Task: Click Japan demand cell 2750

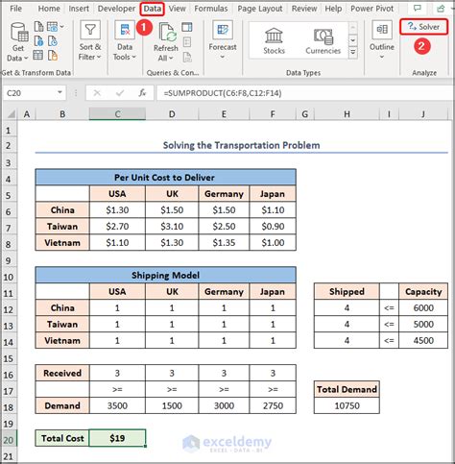Action: [x=273, y=405]
